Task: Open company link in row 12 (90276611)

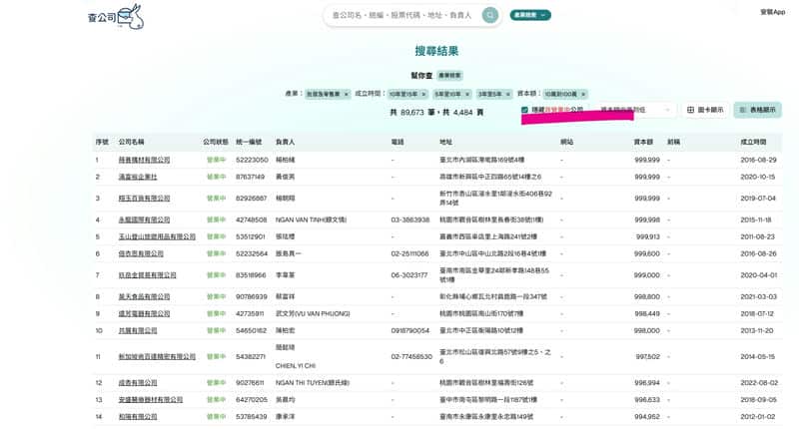Action: point(138,382)
